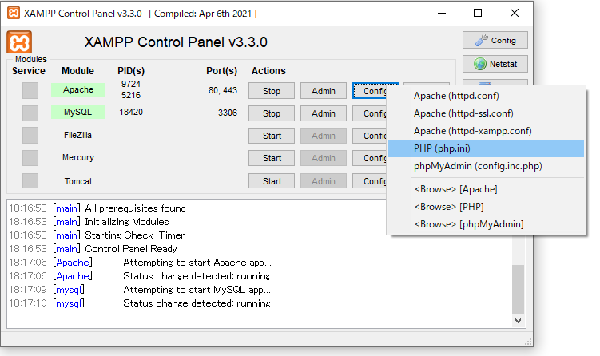Image resolution: width=600 pixels, height=356 pixels.
Task: Click the log panel scroll down arrow
Action: (519, 319)
